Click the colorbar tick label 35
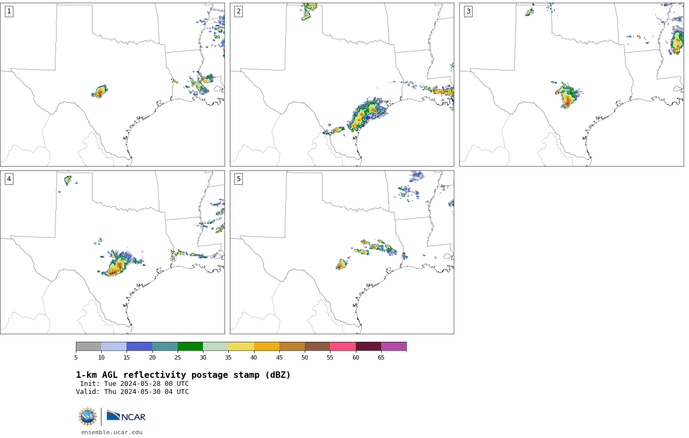 [x=228, y=357]
